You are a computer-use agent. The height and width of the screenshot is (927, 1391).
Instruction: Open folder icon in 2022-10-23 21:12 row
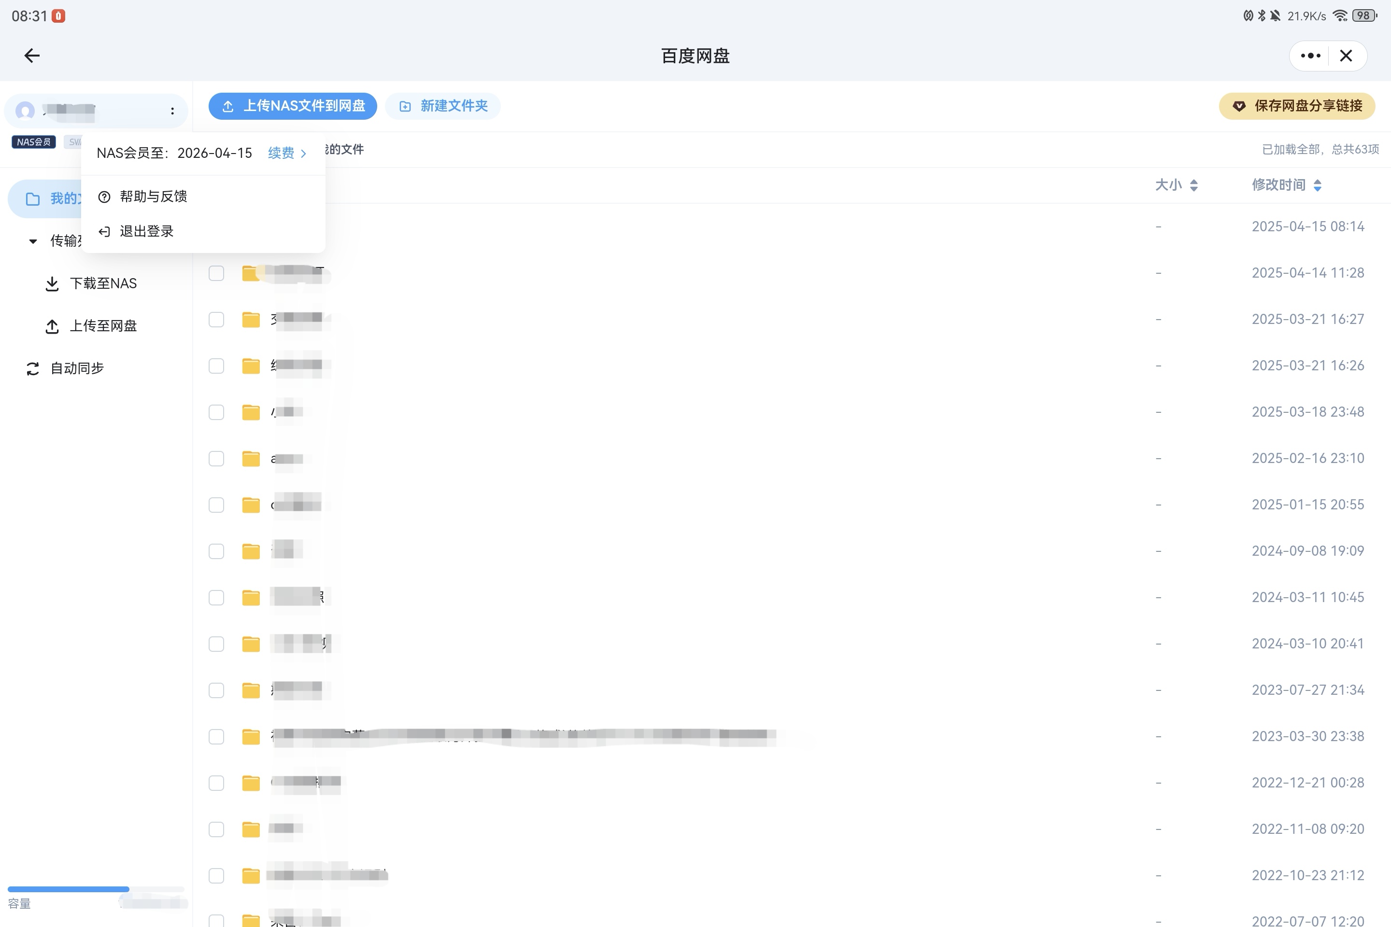251,875
